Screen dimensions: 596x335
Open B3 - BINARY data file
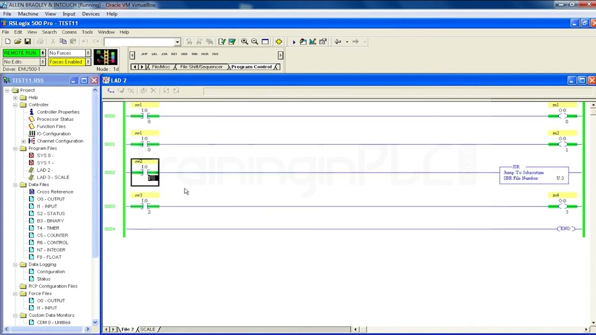[50, 221]
